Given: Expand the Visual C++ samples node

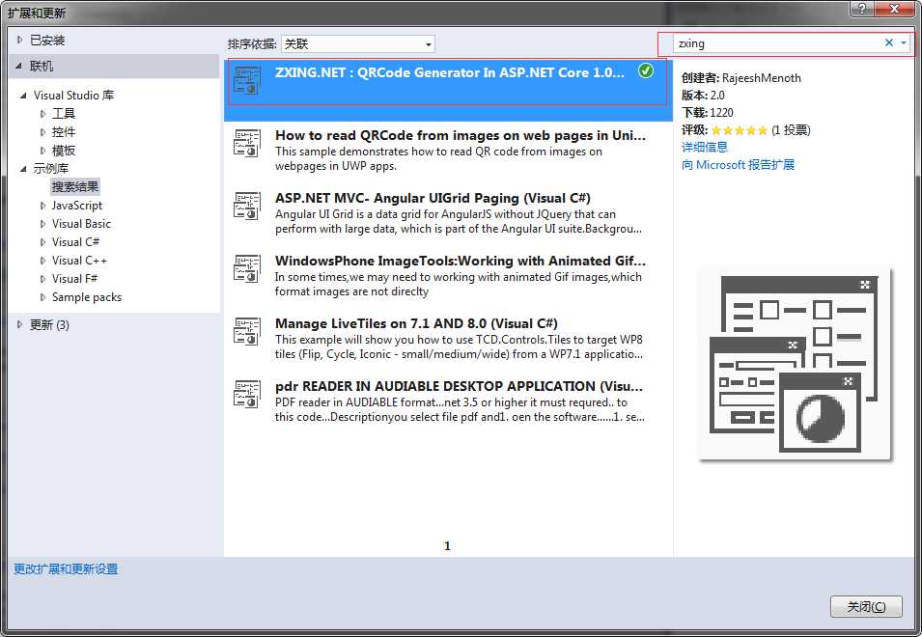Looking at the screenshot, I should point(42,261).
